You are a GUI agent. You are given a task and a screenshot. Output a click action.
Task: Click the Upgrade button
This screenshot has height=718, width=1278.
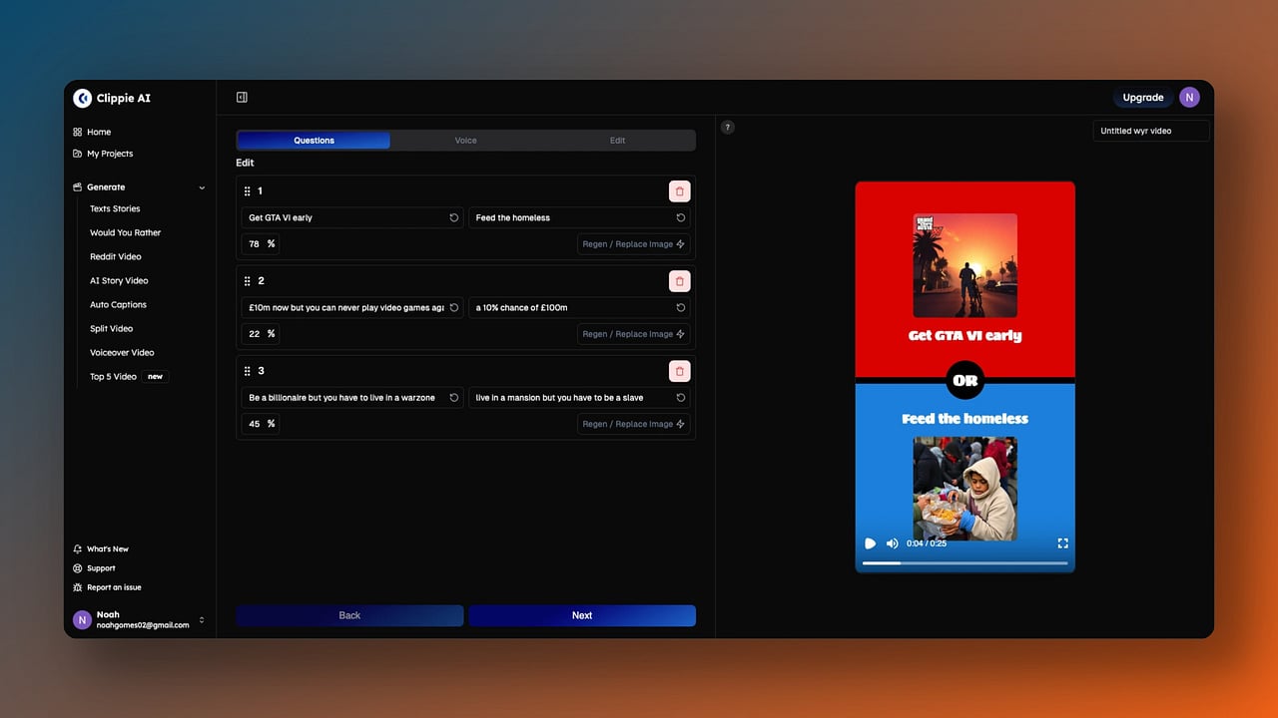coord(1143,98)
